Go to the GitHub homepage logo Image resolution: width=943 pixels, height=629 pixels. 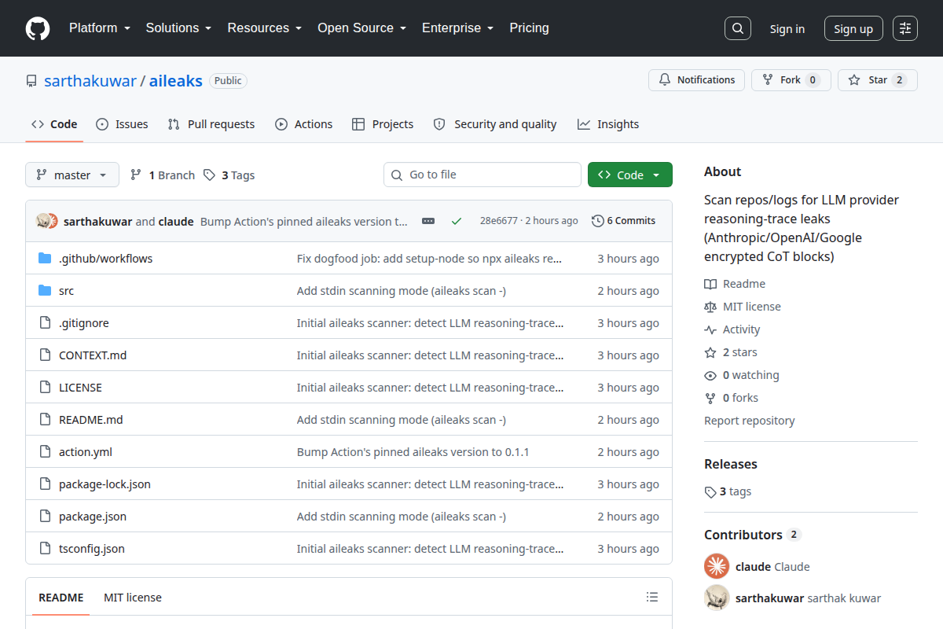tap(38, 28)
